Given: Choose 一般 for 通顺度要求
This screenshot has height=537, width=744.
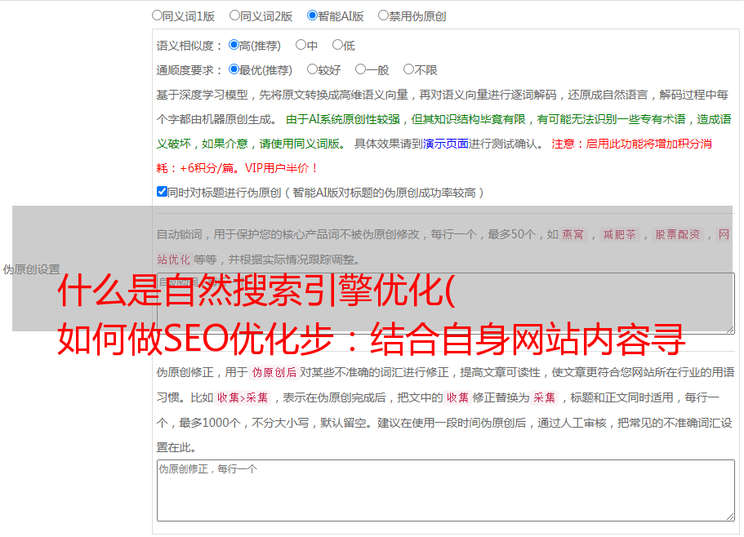Looking at the screenshot, I should (x=361, y=70).
